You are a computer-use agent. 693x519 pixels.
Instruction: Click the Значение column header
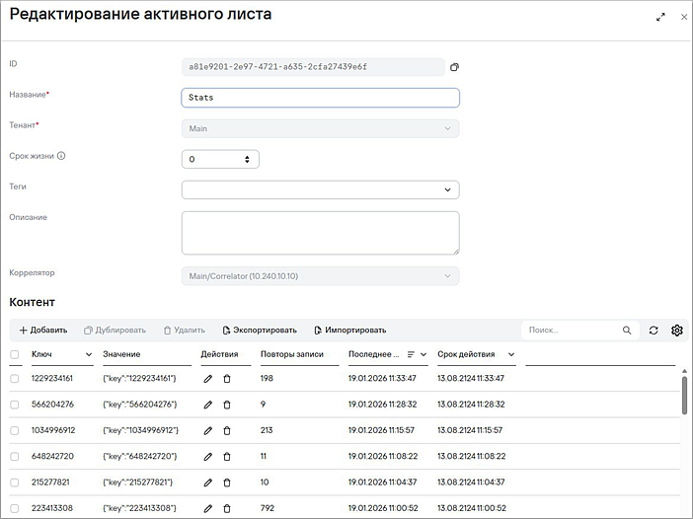[x=121, y=354]
